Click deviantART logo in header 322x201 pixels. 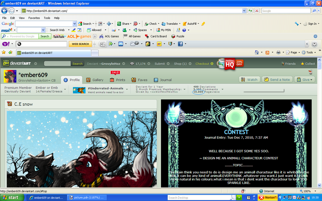point(17,63)
